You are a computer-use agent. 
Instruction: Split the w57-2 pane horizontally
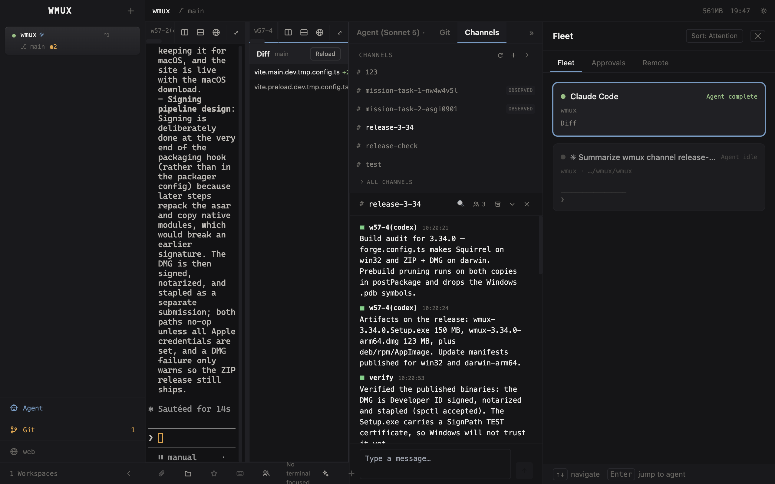tap(200, 32)
